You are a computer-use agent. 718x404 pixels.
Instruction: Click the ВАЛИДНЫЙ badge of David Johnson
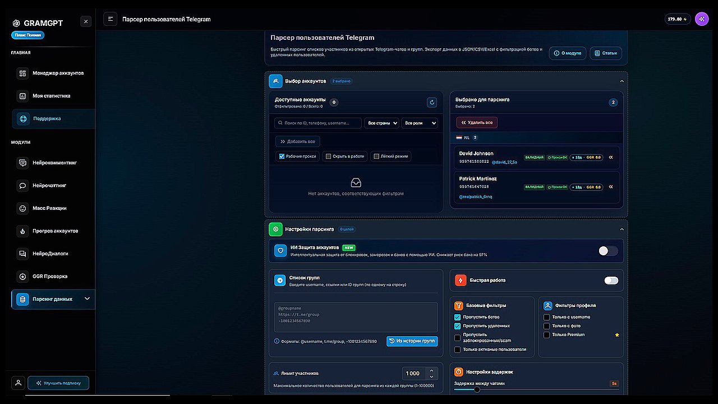534,157
